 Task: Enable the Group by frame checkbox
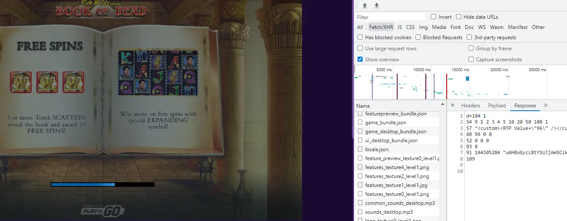point(471,49)
